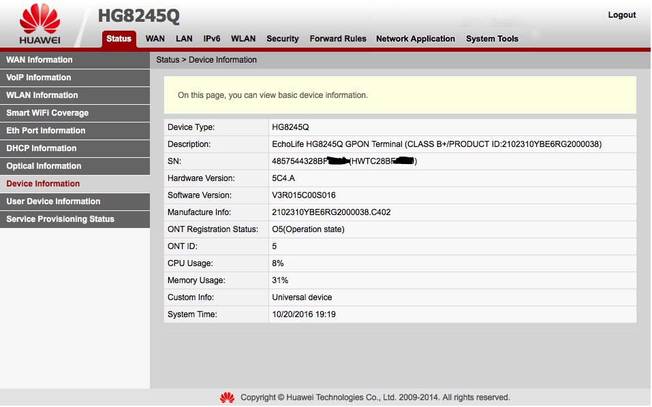Go to the WLAN tab
Image resolution: width=652 pixels, height=407 pixels.
tap(243, 39)
